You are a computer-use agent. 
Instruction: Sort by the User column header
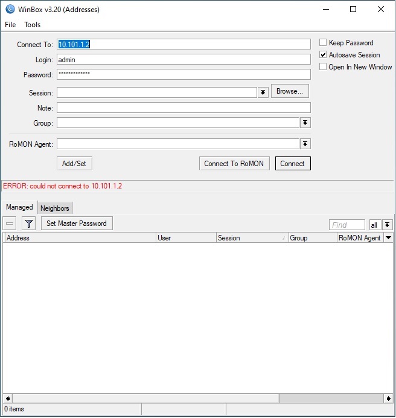(x=186, y=237)
